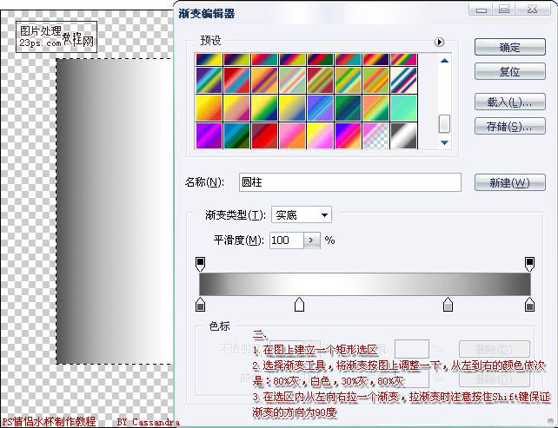
Task: Open the 载入(L)... load dialog
Action: [509, 102]
